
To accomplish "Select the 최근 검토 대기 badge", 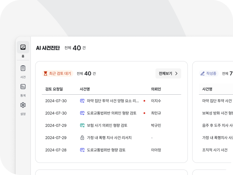I will pyautogui.click(x=58, y=73).
